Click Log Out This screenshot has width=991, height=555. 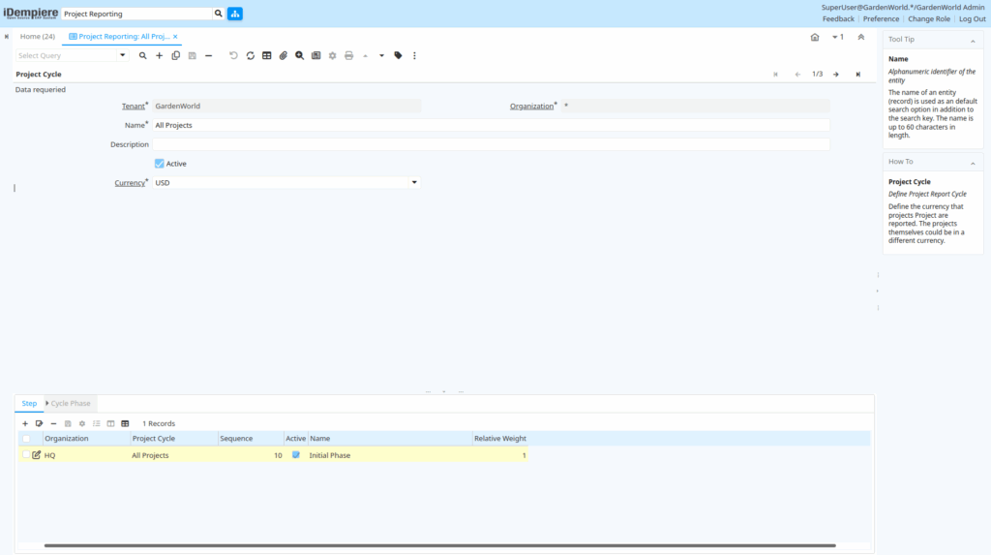[x=972, y=19]
